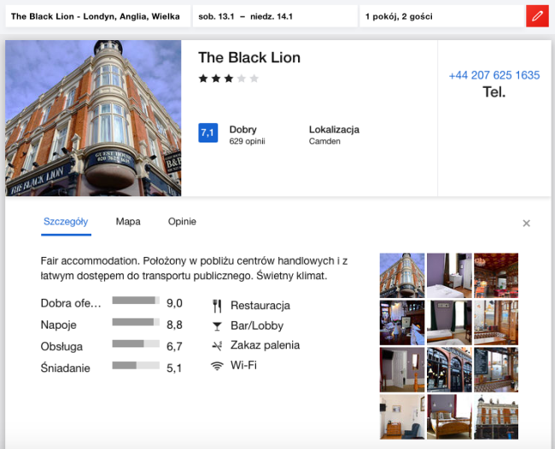Screen dimensions: 555x449
Task: Click the 629 opinii reviews link
Action: (x=248, y=142)
